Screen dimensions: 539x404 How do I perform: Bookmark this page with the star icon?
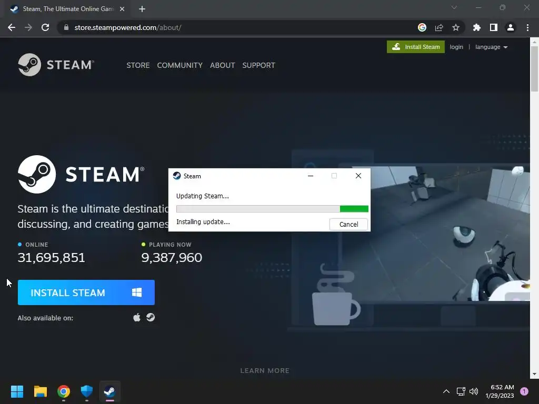coord(456,27)
